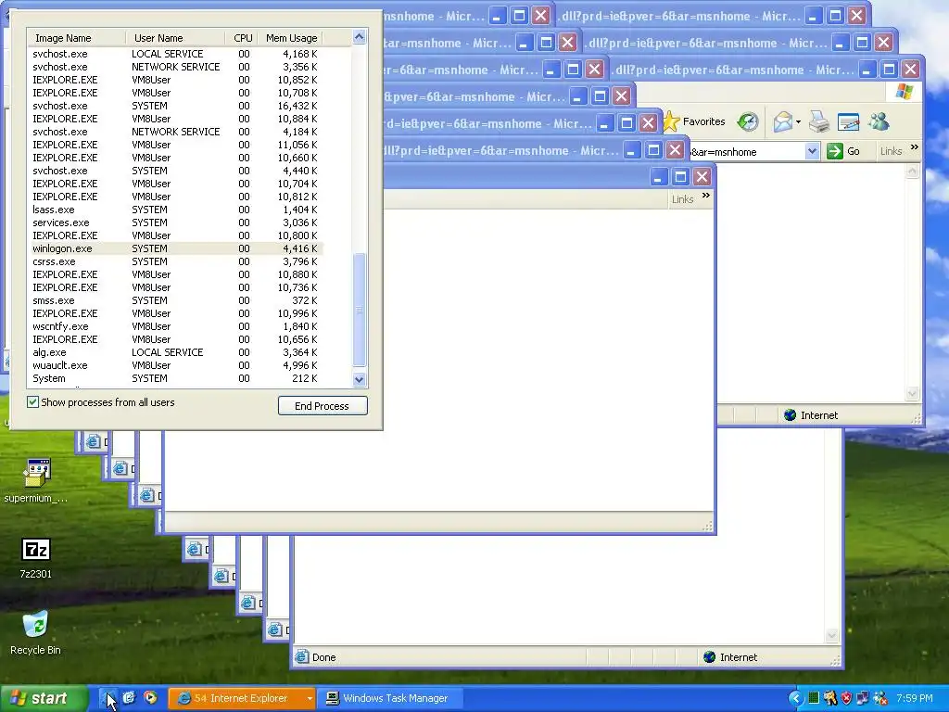The width and height of the screenshot is (949, 712).
Task: Click the globe Internet zone icon beside Done
Action: [709, 657]
